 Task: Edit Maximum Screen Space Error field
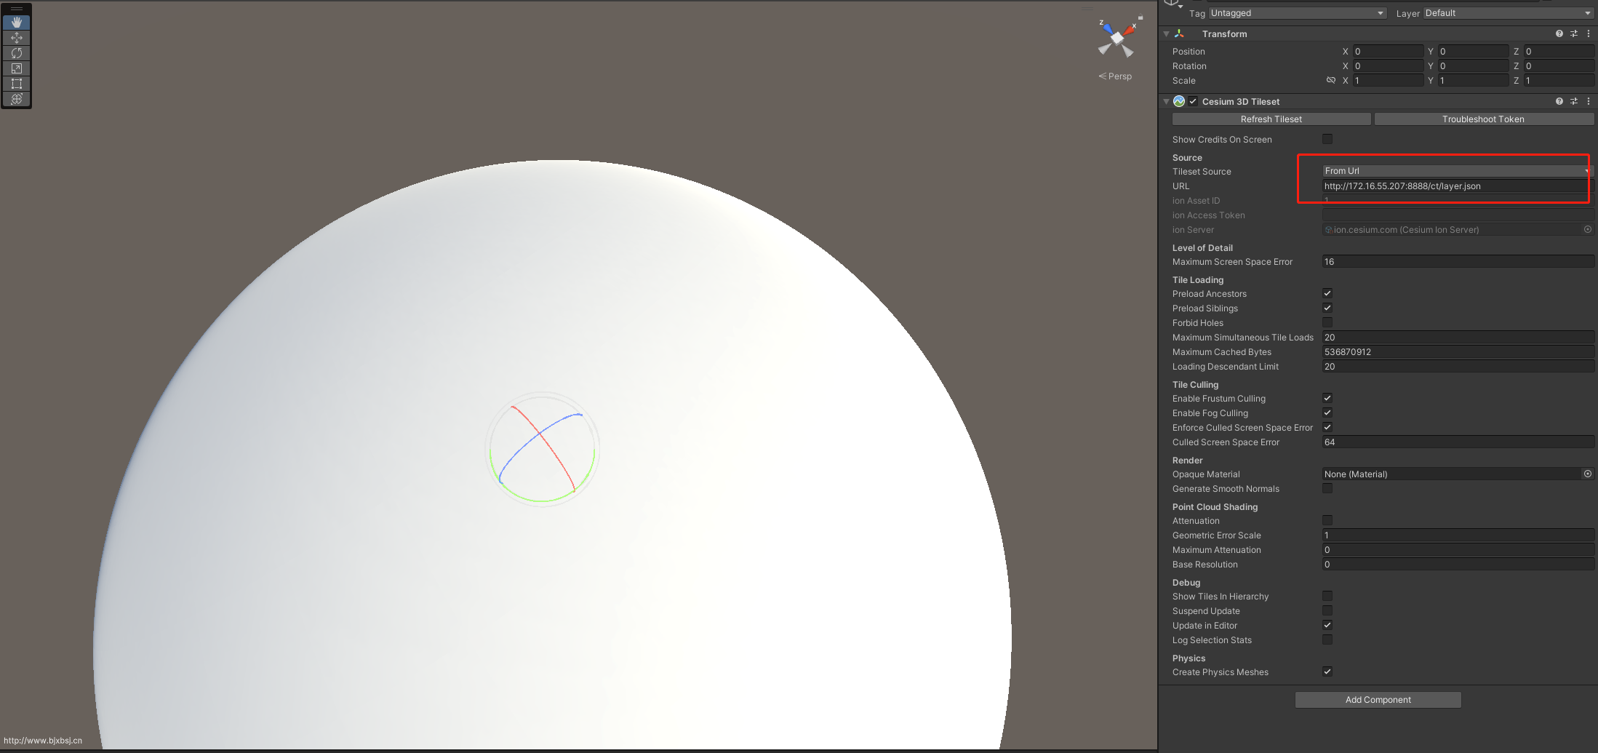(x=1458, y=262)
